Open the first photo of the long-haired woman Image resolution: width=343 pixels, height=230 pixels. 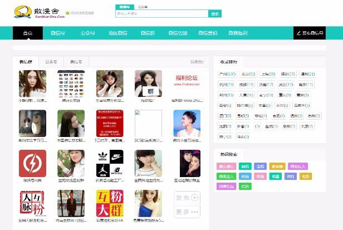[x=32, y=84]
